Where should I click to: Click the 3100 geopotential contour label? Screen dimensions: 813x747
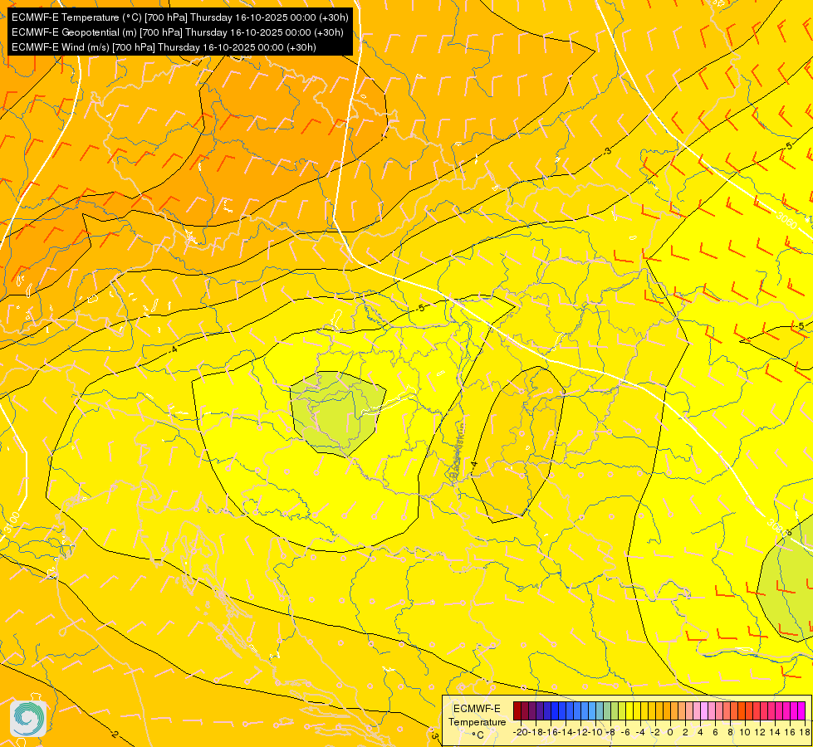tap(11, 523)
